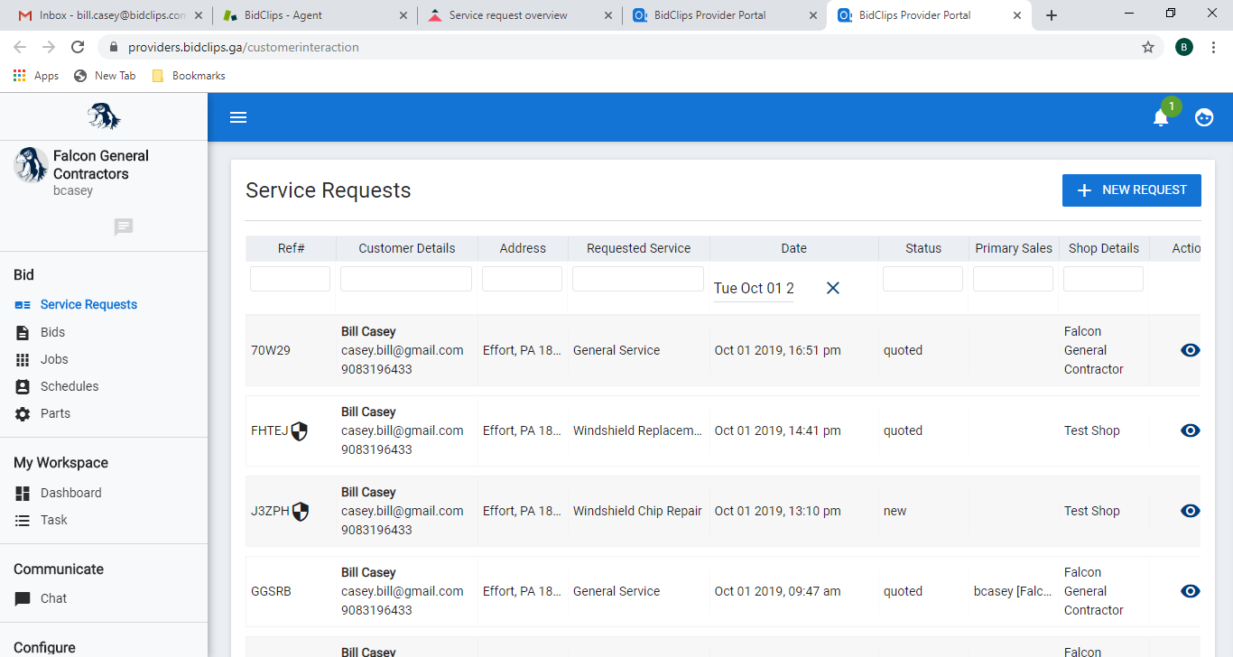The image size is (1233, 657).
Task: Go back in browser
Action: (x=20, y=47)
